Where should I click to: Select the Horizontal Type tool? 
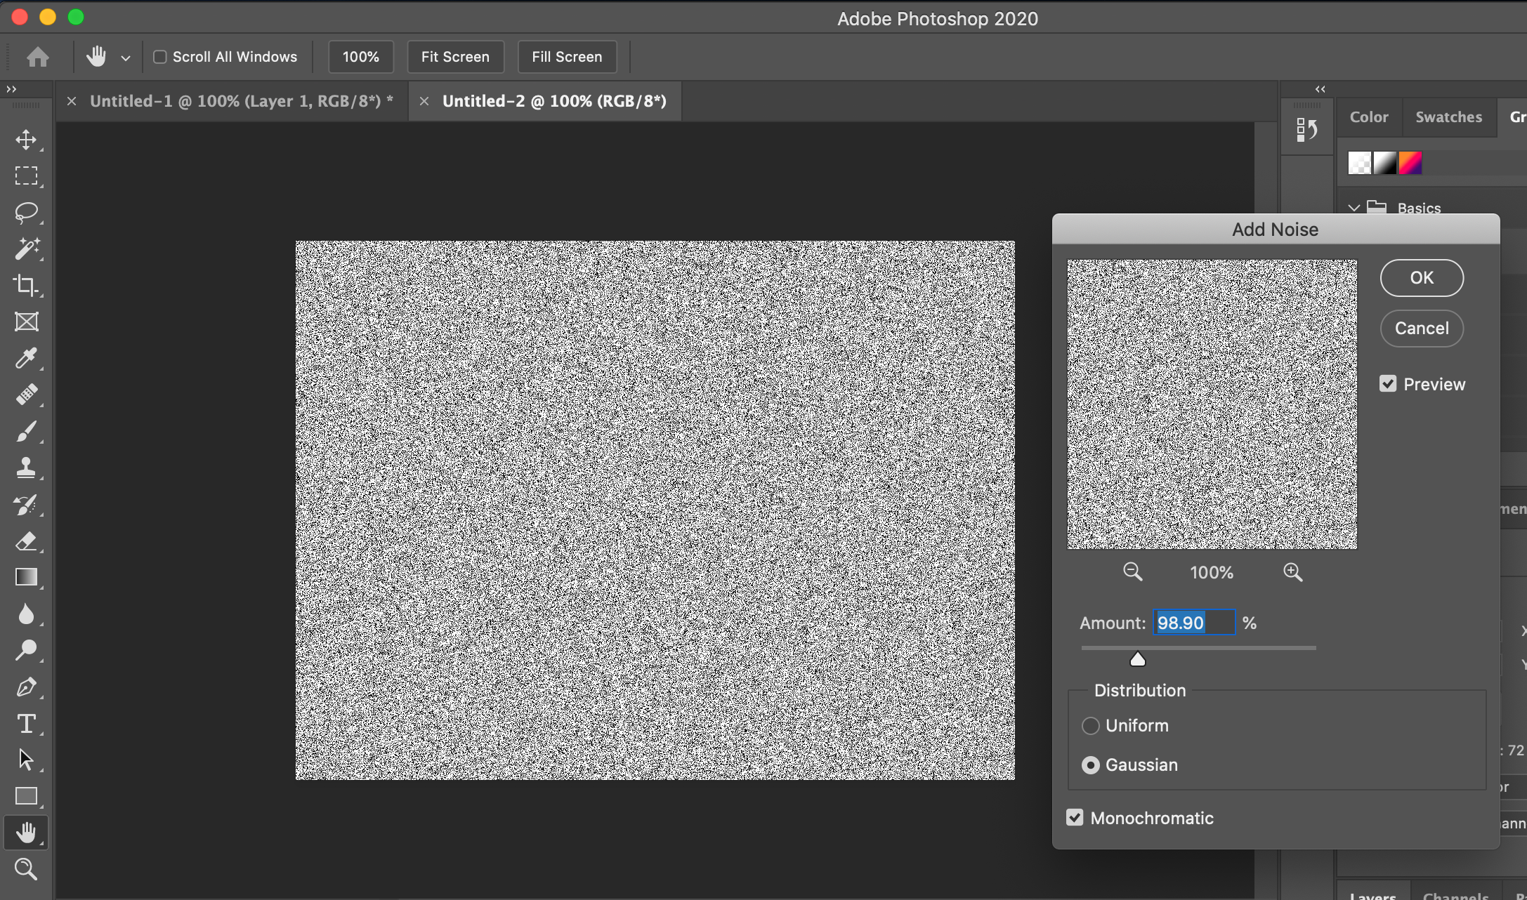[x=26, y=723]
